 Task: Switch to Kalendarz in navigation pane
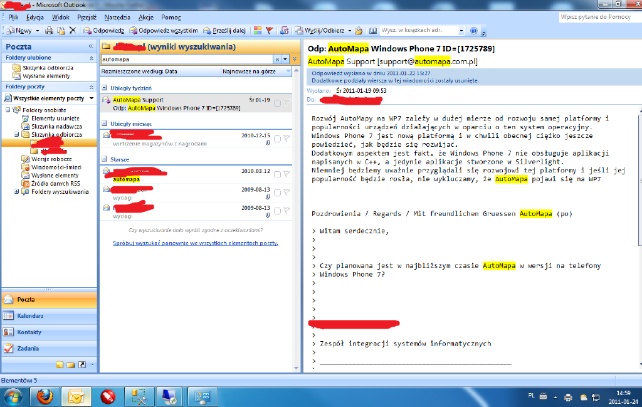point(49,315)
